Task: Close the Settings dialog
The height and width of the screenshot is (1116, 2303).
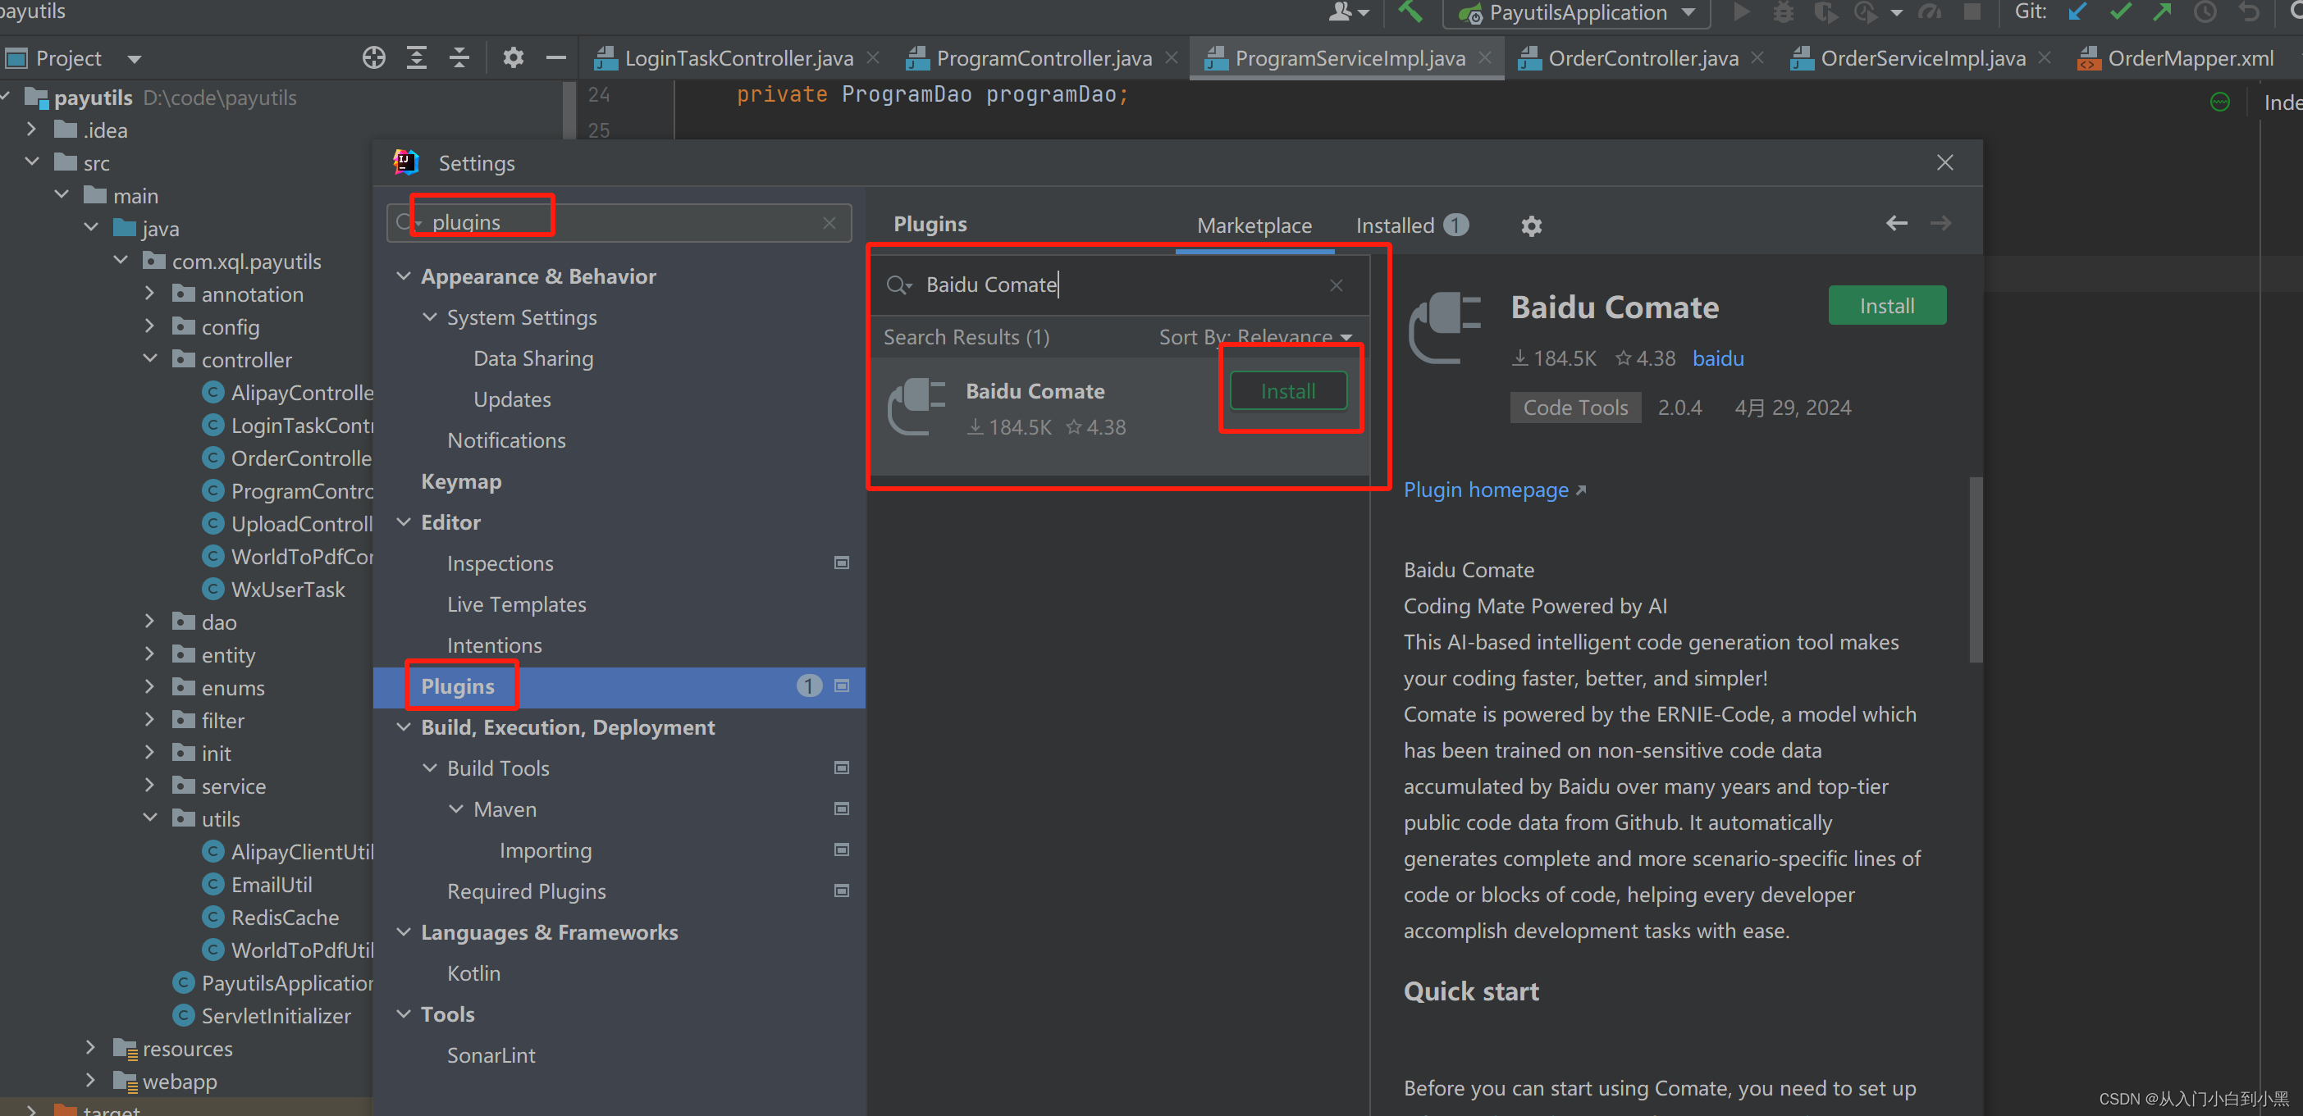Action: (x=1944, y=162)
